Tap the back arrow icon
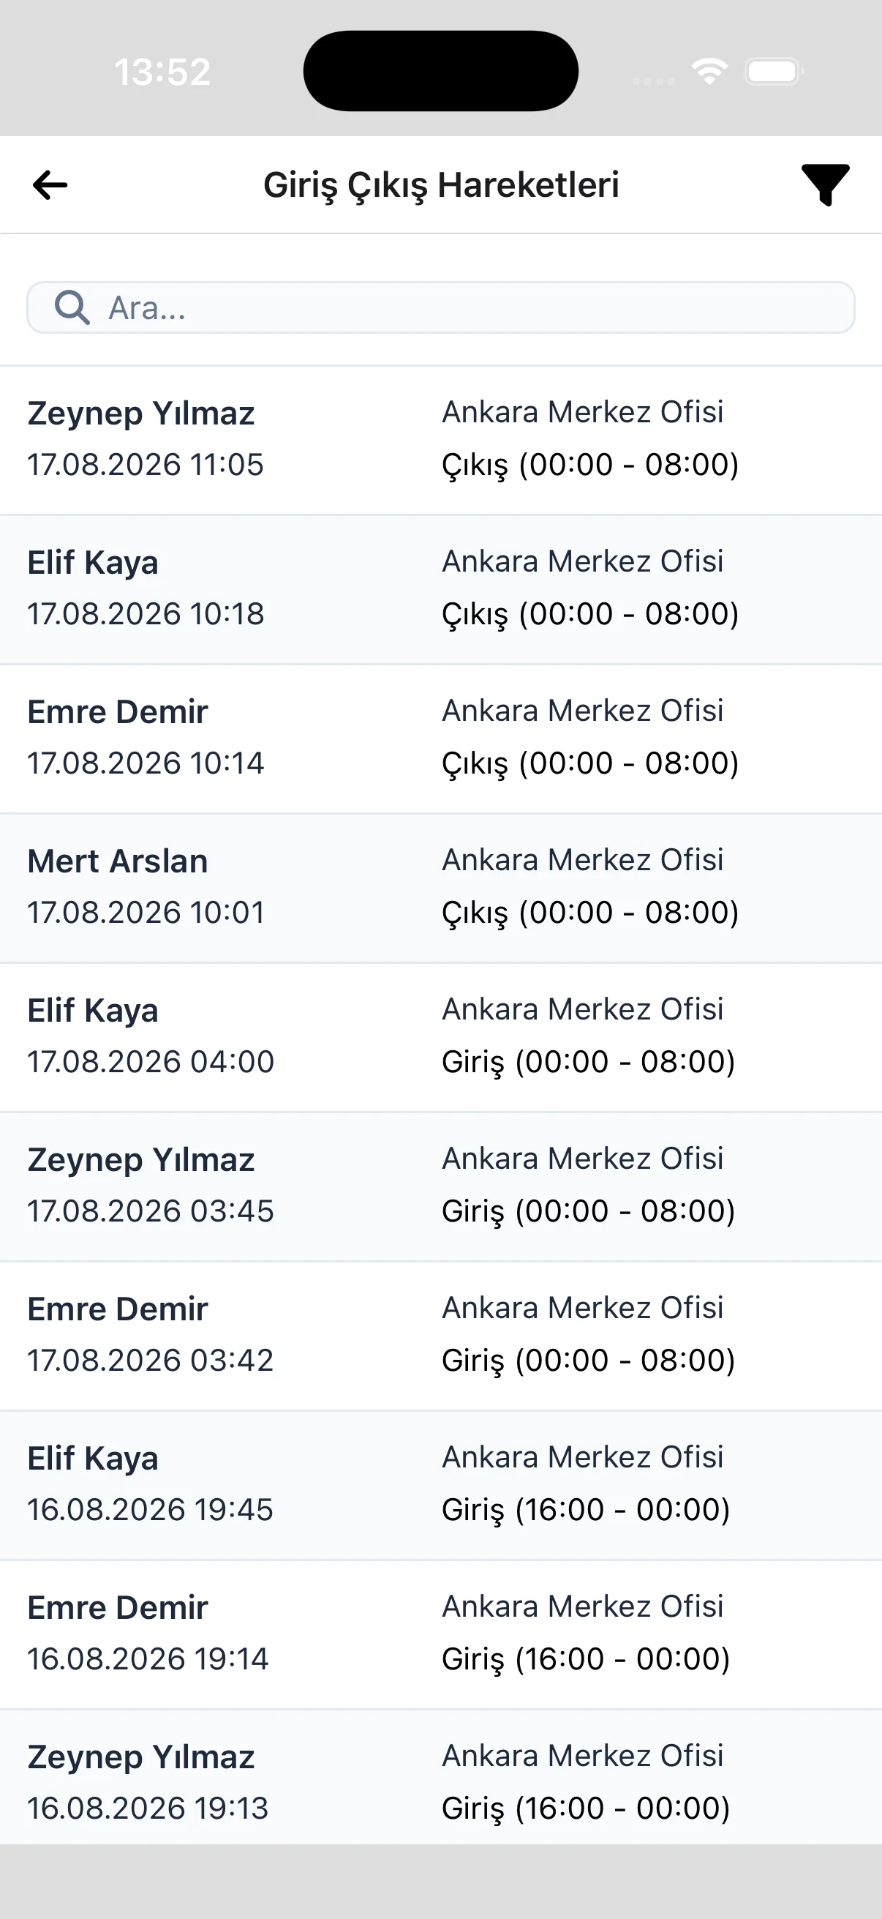The image size is (882, 1919). (50, 184)
